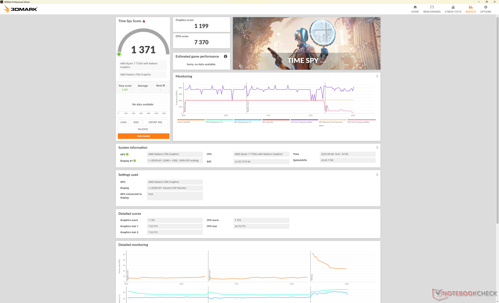Open the Home section icon
This screenshot has width=499, height=303.
click(415, 7)
